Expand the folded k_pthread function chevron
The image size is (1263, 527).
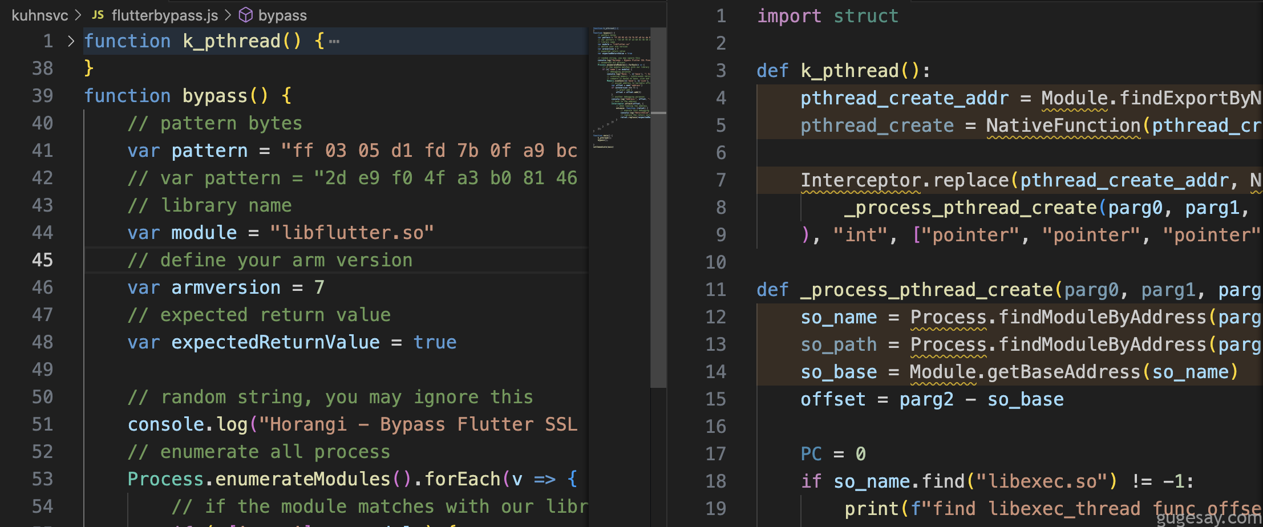(71, 41)
